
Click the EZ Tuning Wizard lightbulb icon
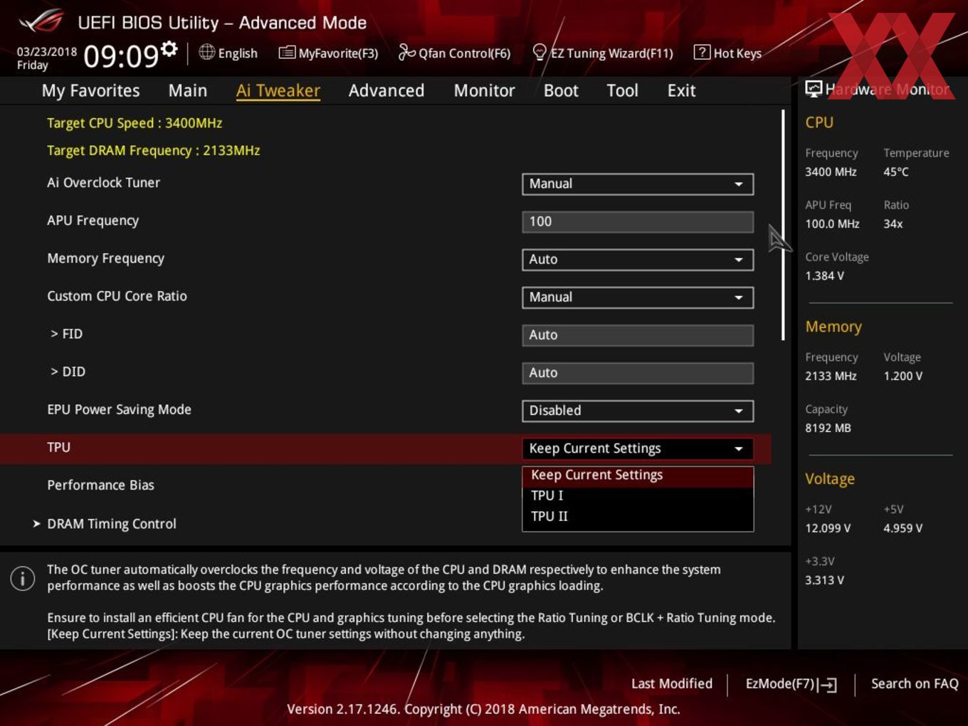(x=540, y=52)
